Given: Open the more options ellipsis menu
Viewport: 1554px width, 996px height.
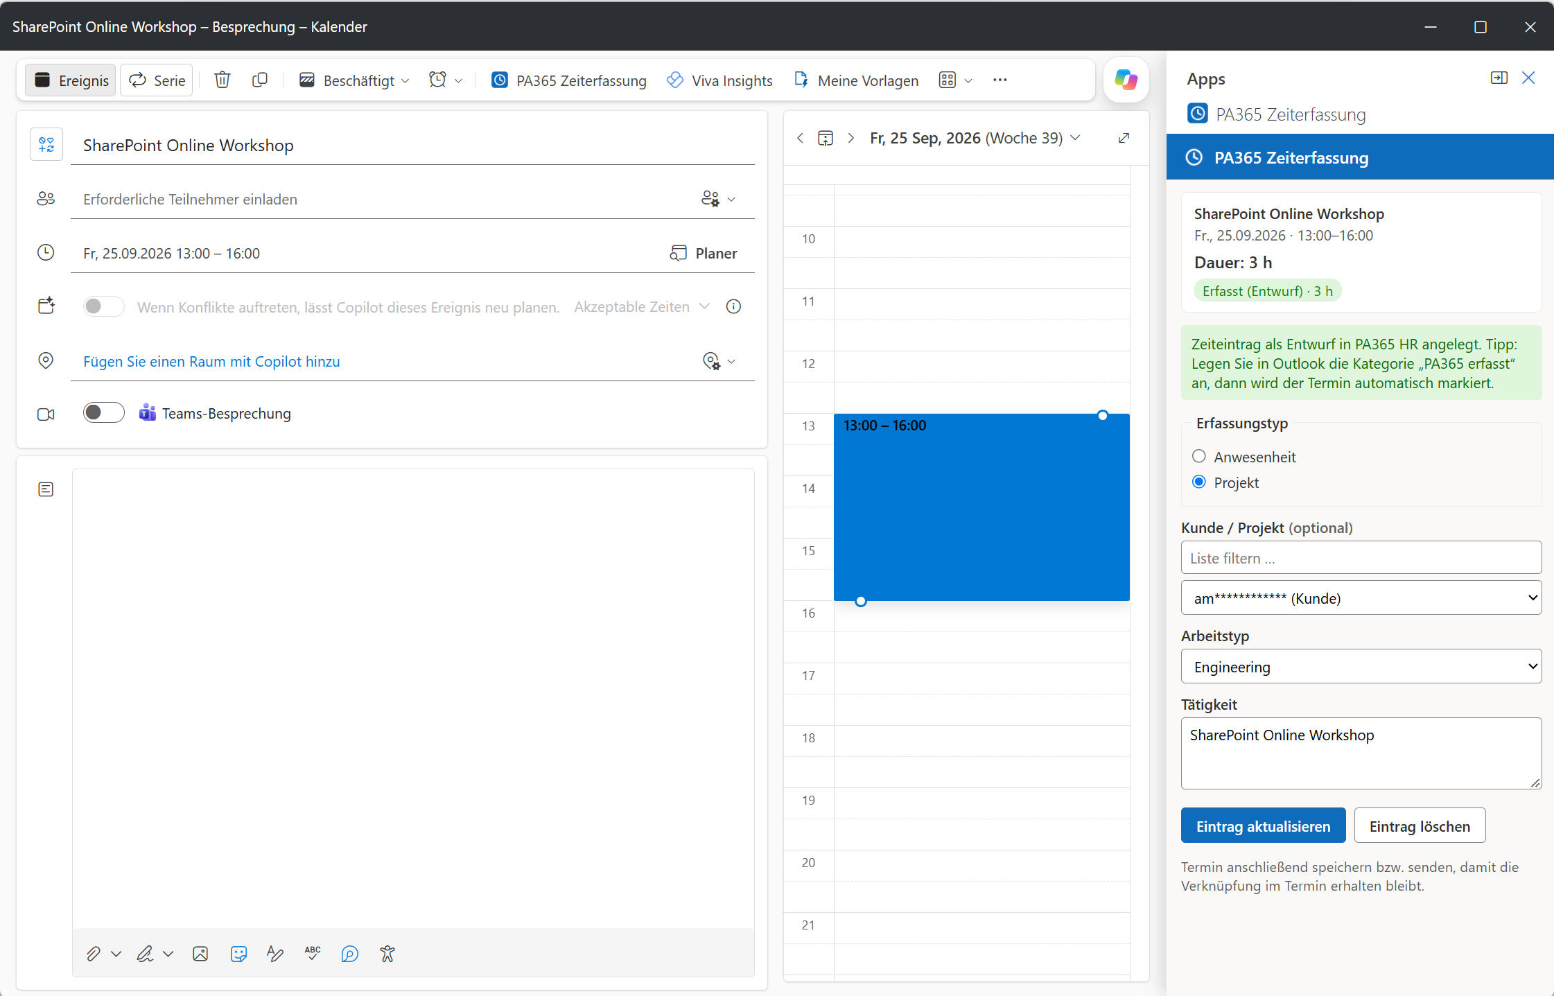Looking at the screenshot, I should click(999, 80).
